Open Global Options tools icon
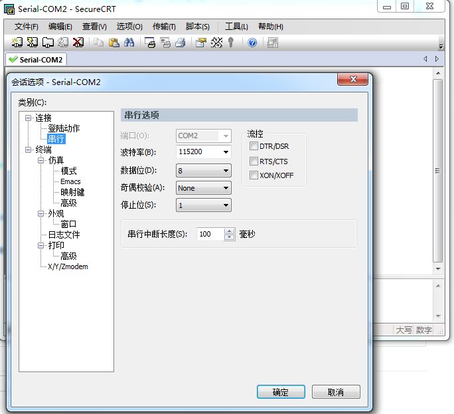The height and width of the screenshot is (414, 454). click(216, 43)
